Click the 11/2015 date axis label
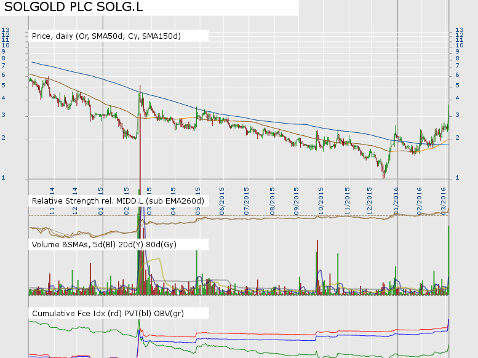This screenshot has height=358, width=478. pyautogui.click(x=347, y=201)
